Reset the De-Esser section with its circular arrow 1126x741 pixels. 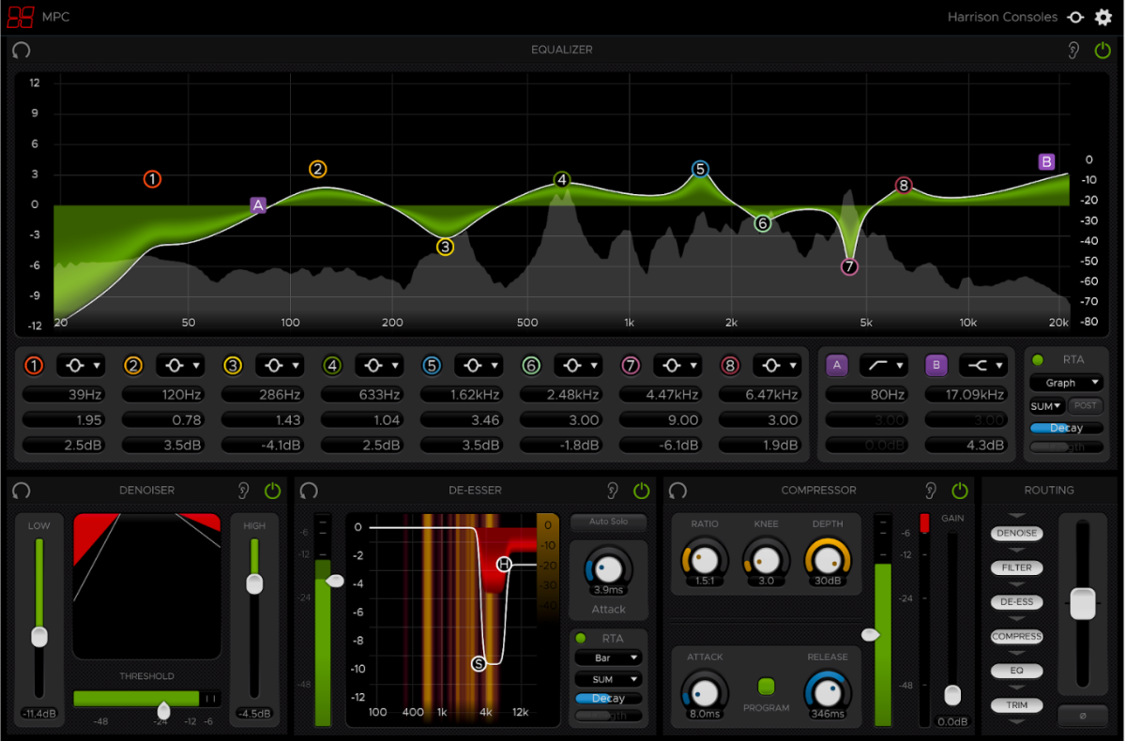309,490
